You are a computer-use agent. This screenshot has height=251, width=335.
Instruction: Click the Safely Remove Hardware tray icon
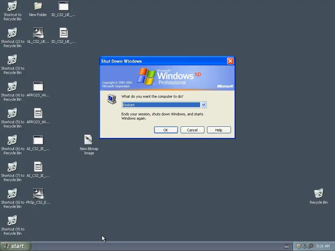click(x=305, y=246)
